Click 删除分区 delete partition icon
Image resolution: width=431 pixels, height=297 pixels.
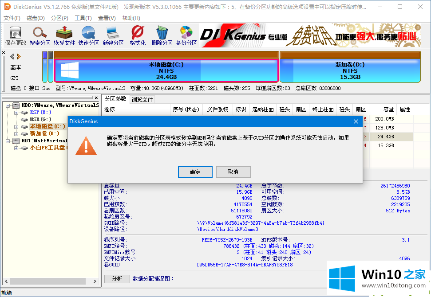162,35
